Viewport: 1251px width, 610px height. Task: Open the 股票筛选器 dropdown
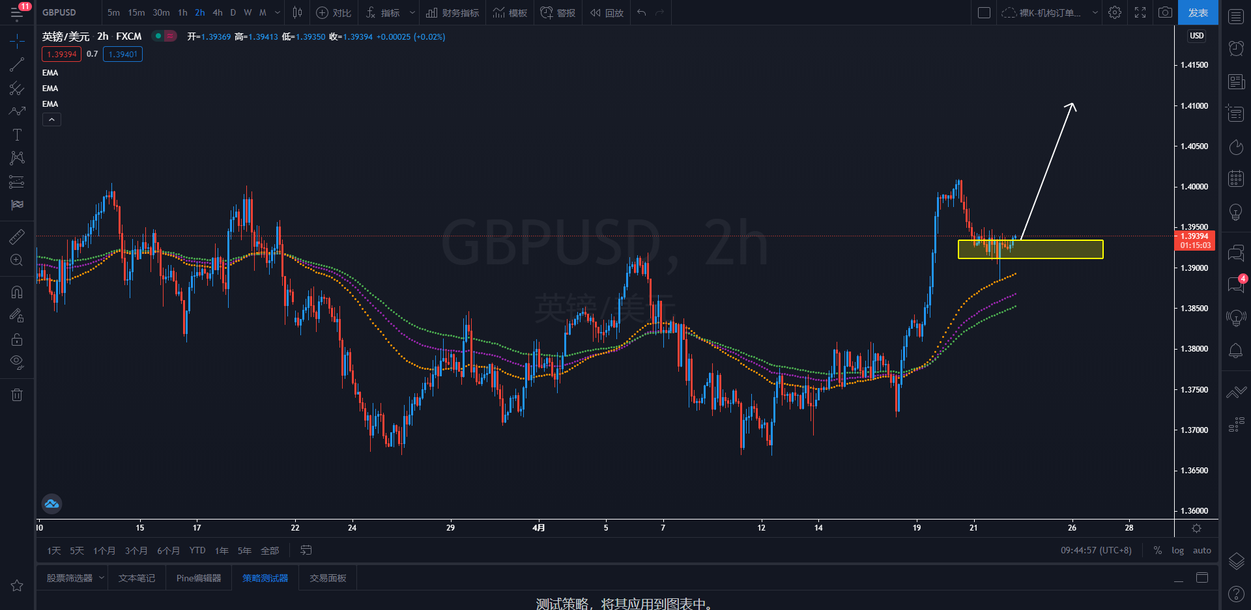tap(102, 578)
